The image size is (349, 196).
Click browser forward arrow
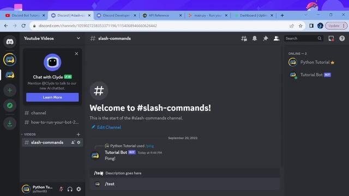click(x=15, y=26)
